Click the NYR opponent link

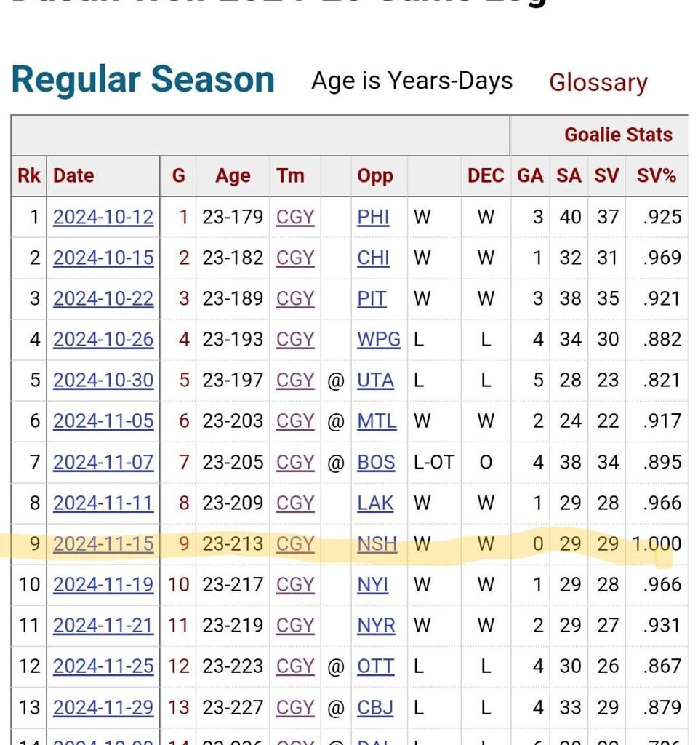[376, 625]
